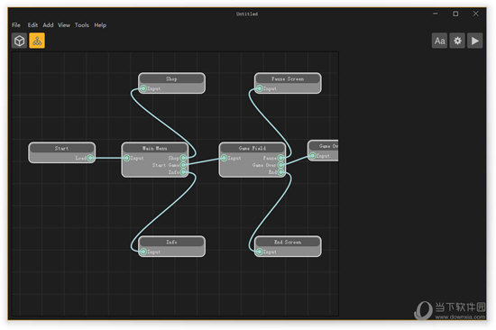Switch to the 3D cube object view
The width and height of the screenshot is (496, 330).
[19, 41]
